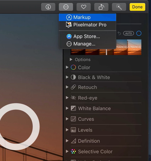This screenshot has height=161, width=151.
Task: Click the Definition label
Action: pyautogui.click(x=89, y=141)
